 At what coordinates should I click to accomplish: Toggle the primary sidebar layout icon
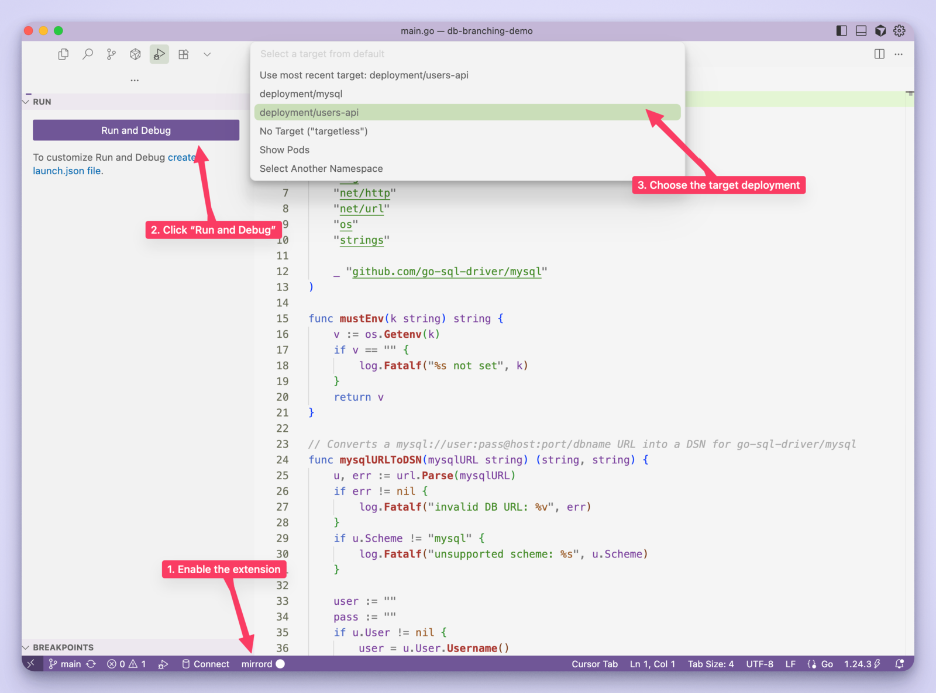click(x=842, y=30)
